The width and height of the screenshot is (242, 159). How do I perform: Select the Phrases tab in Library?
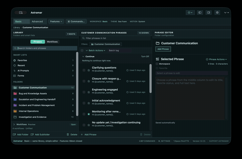coord(38,42)
